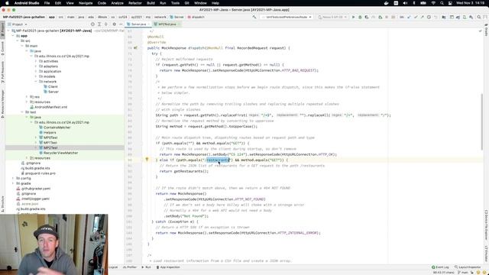Hide the Project panel with minus icon
This screenshot has width=489, height=275.
tap(121, 24)
